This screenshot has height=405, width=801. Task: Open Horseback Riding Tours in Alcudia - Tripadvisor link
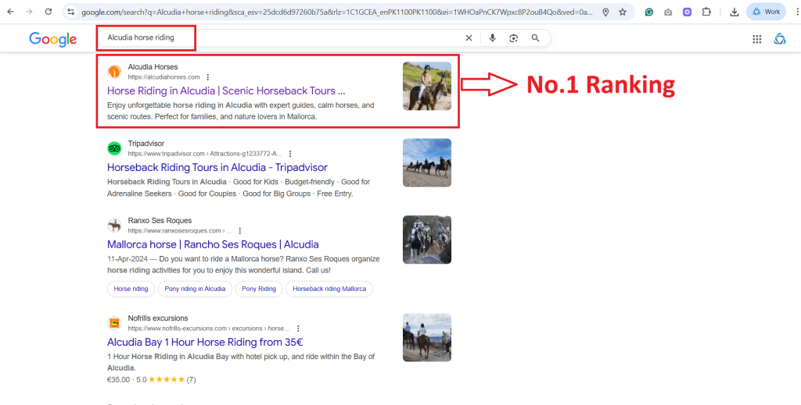tap(217, 168)
